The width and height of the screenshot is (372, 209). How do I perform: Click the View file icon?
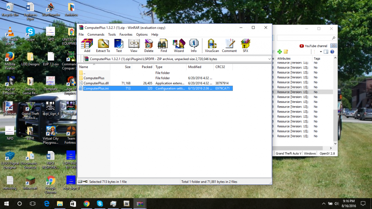point(134,45)
